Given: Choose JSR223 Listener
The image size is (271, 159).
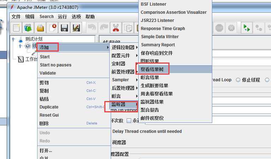Looking at the screenshot, I should point(175,20).
